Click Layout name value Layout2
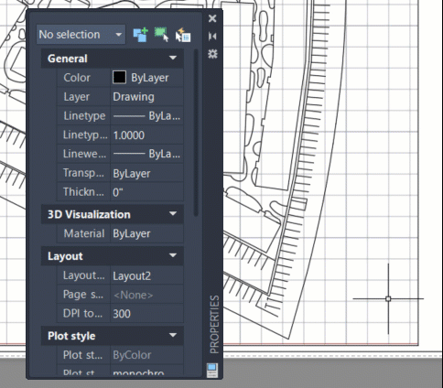This screenshot has width=443, height=388. (x=146, y=275)
